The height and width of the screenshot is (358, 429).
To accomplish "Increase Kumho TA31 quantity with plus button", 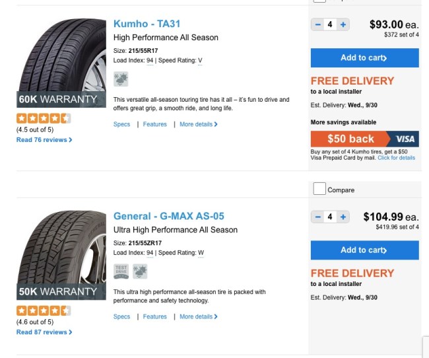I will coord(343,24).
